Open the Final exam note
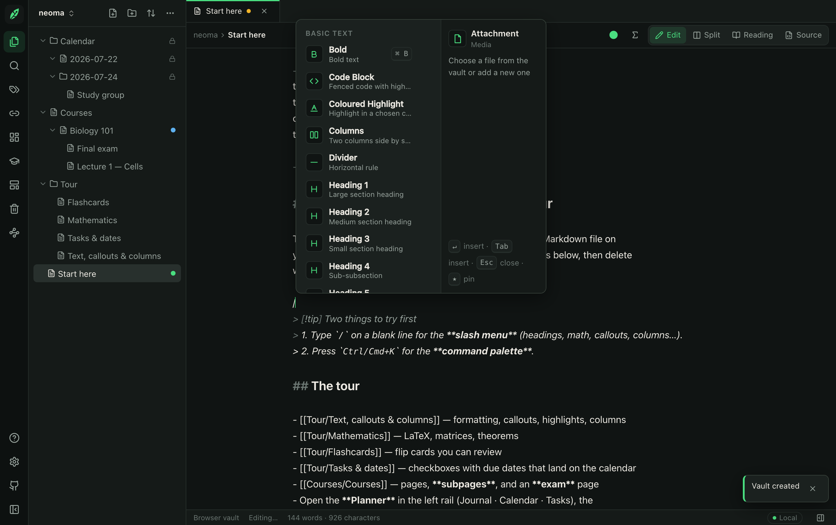 (107, 149)
